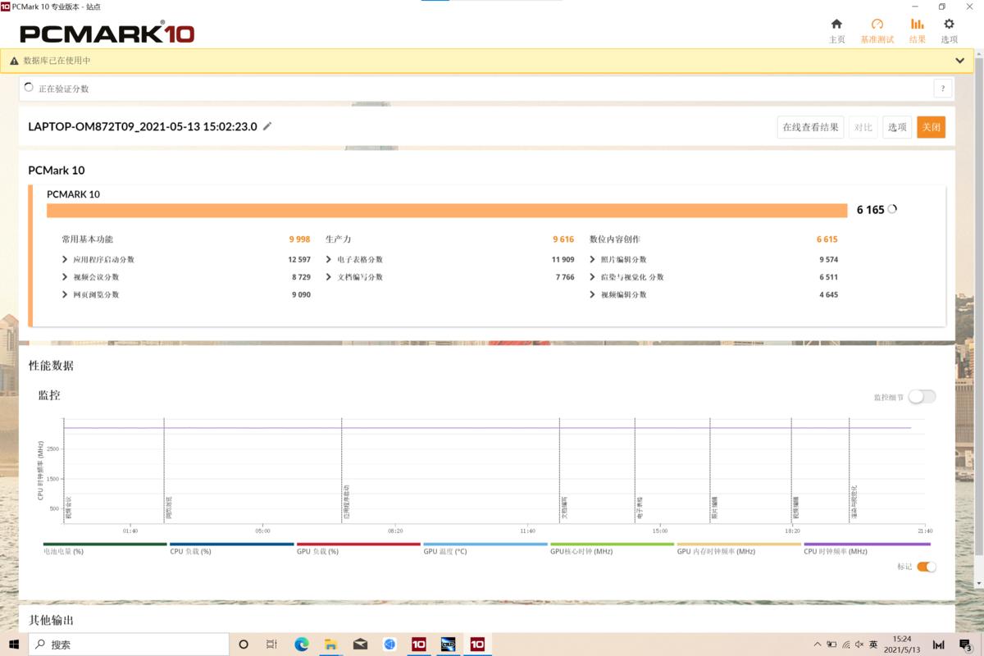This screenshot has width=984, height=656.
Task: Open the Home (主页) icon
Action: pos(836,25)
